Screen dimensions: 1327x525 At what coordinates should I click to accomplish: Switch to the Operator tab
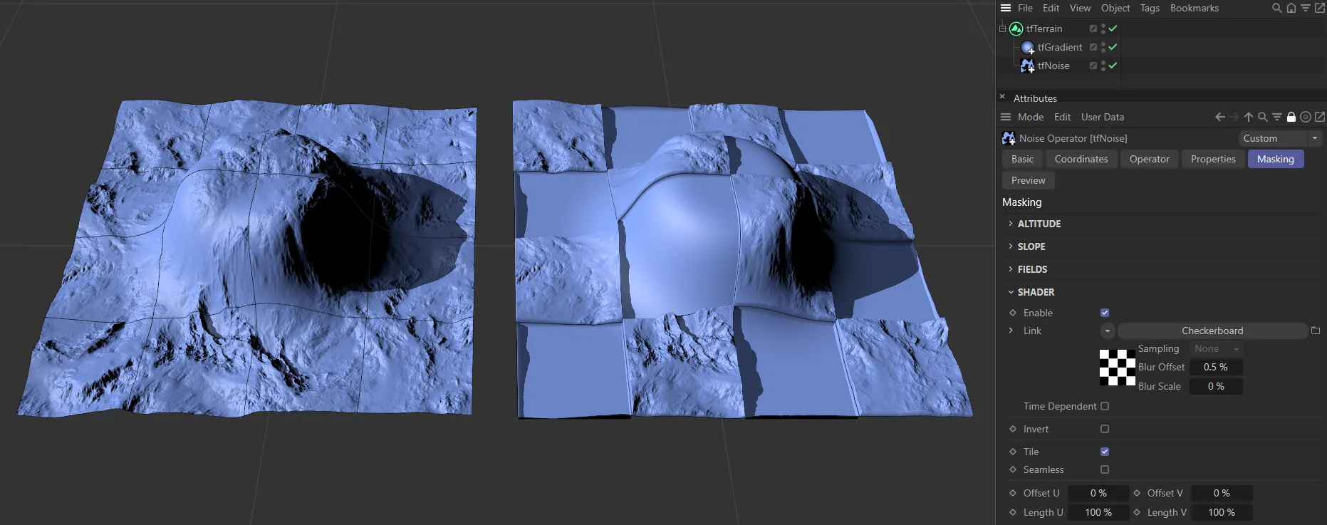tap(1149, 159)
